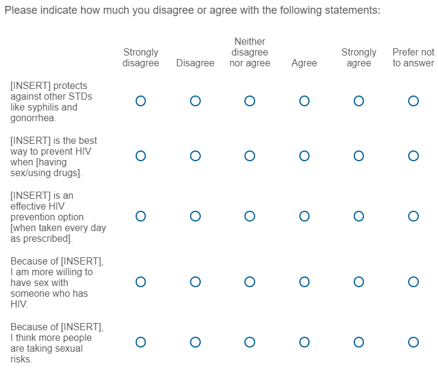Choose Strongly agree for best way to prevent HIV
Screen dimensions: 438x369
pos(359,156)
